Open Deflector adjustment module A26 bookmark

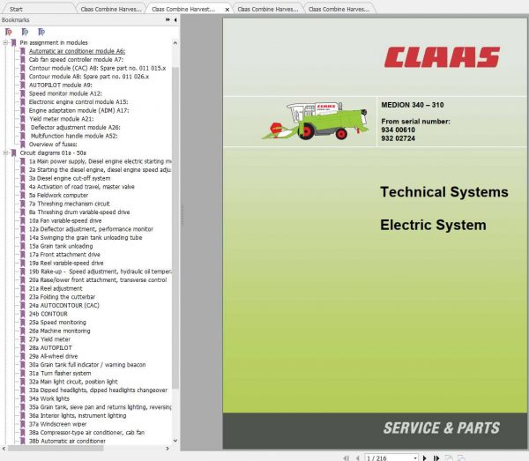tap(75, 127)
